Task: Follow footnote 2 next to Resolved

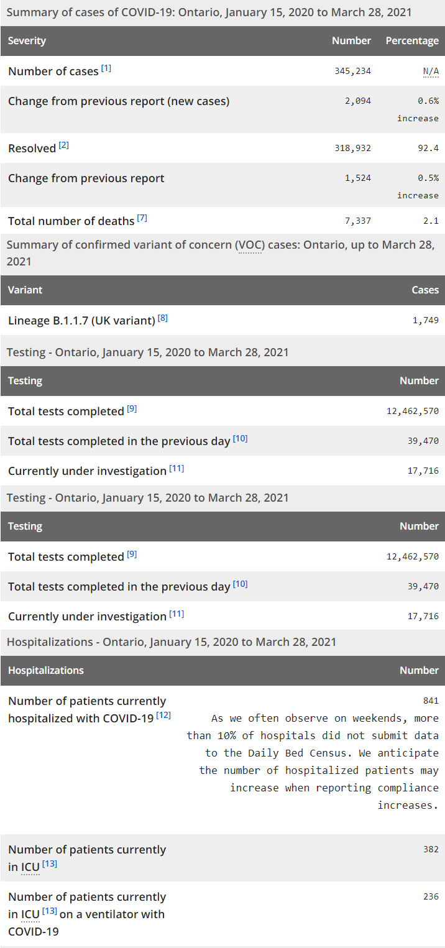Action: [64, 146]
